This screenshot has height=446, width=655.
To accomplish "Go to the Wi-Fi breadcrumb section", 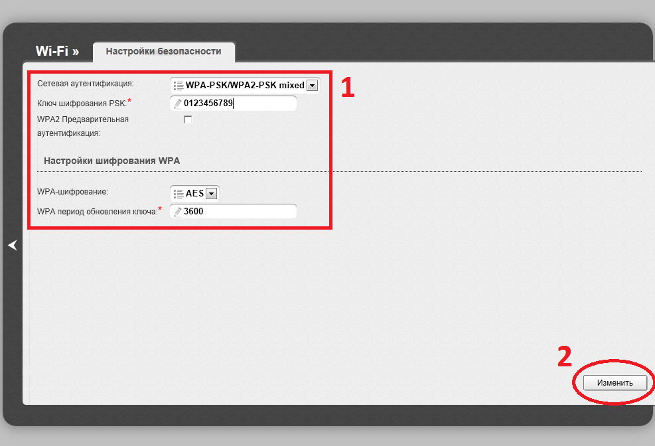I will point(57,51).
